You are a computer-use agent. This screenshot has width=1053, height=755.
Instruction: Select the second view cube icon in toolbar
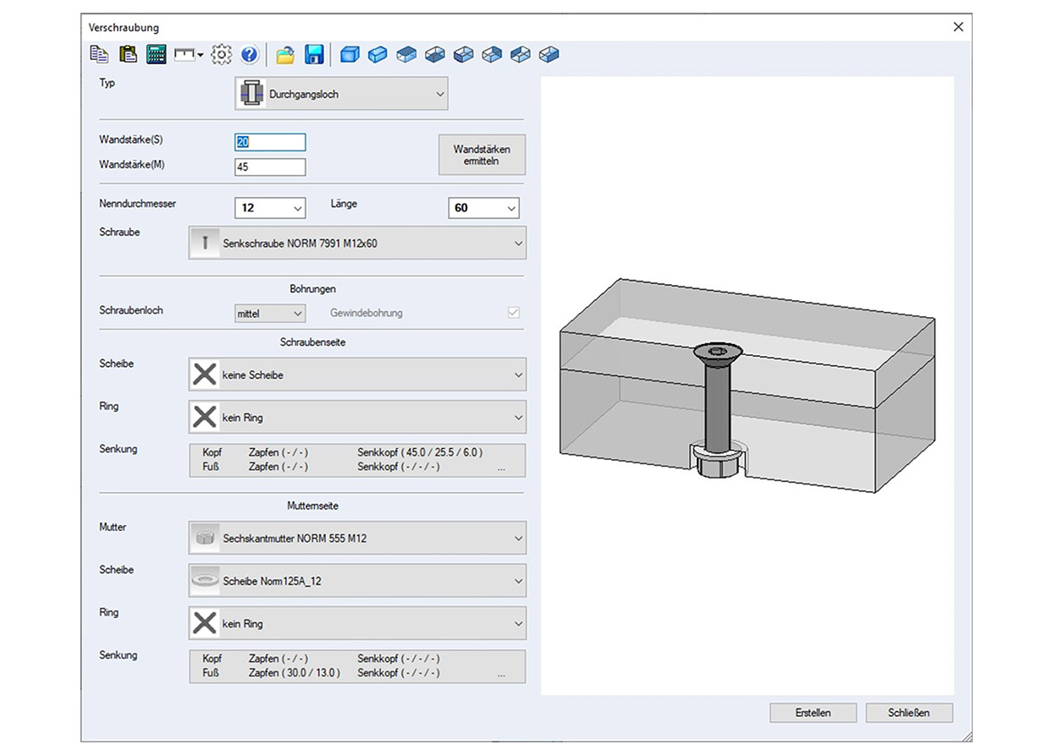(x=378, y=55)
